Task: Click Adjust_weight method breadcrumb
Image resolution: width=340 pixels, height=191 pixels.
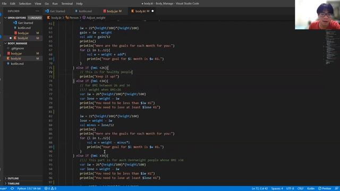Action: point(96,18)
